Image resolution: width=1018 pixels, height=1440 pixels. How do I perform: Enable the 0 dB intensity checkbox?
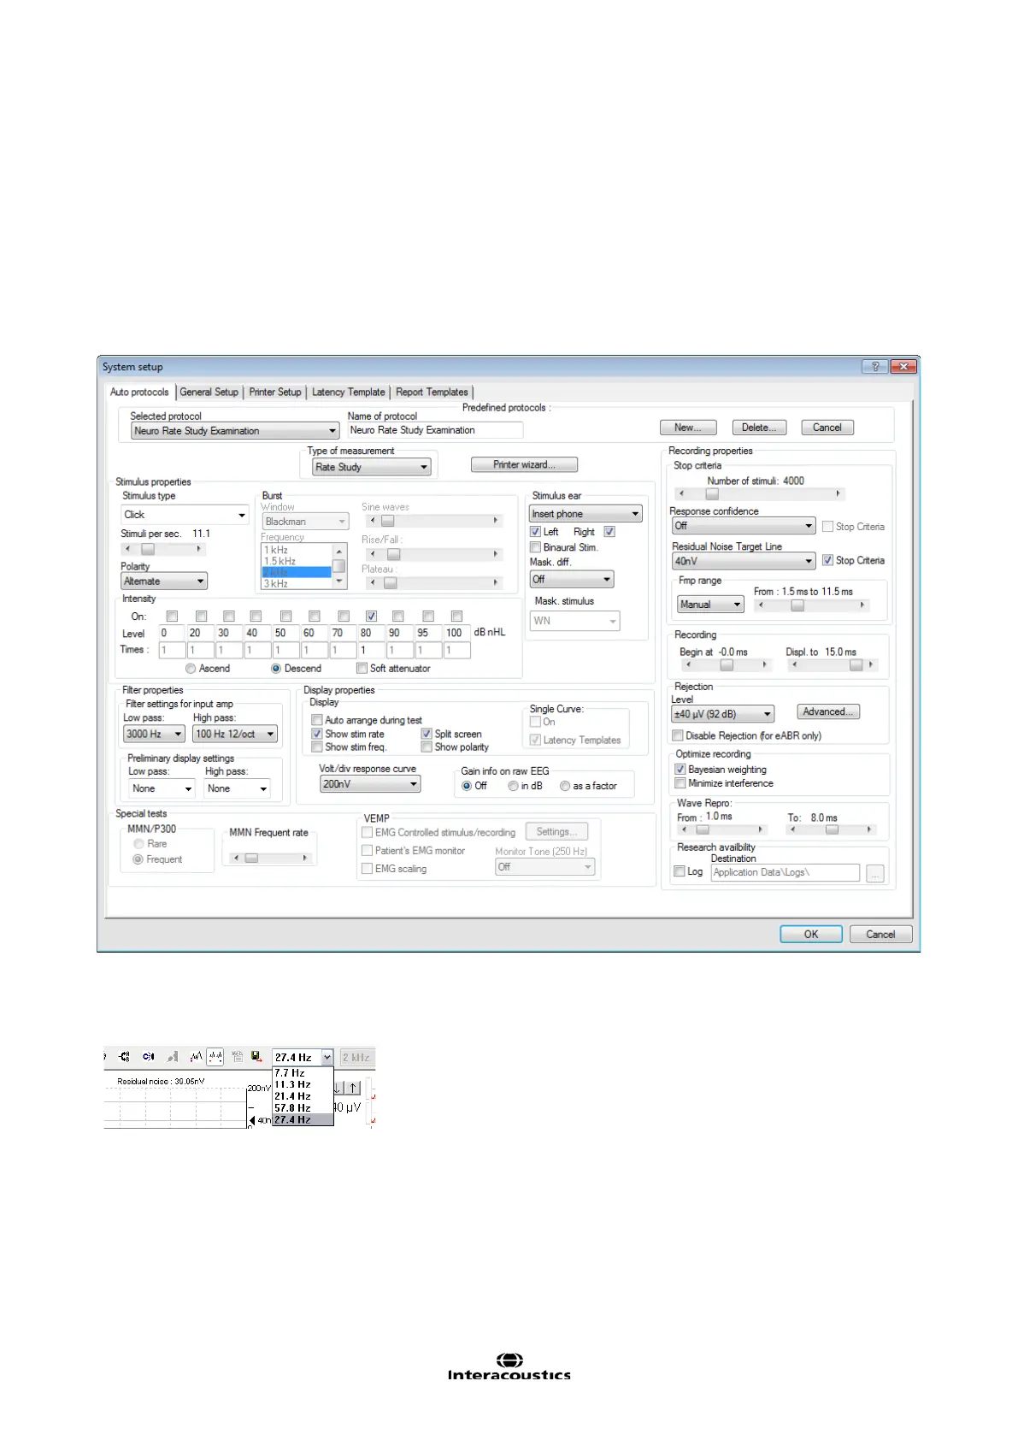[172, 616]
